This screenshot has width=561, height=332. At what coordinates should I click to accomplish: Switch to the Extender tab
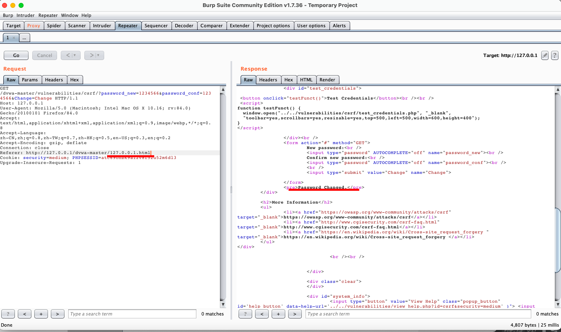[x=240, y=26]
